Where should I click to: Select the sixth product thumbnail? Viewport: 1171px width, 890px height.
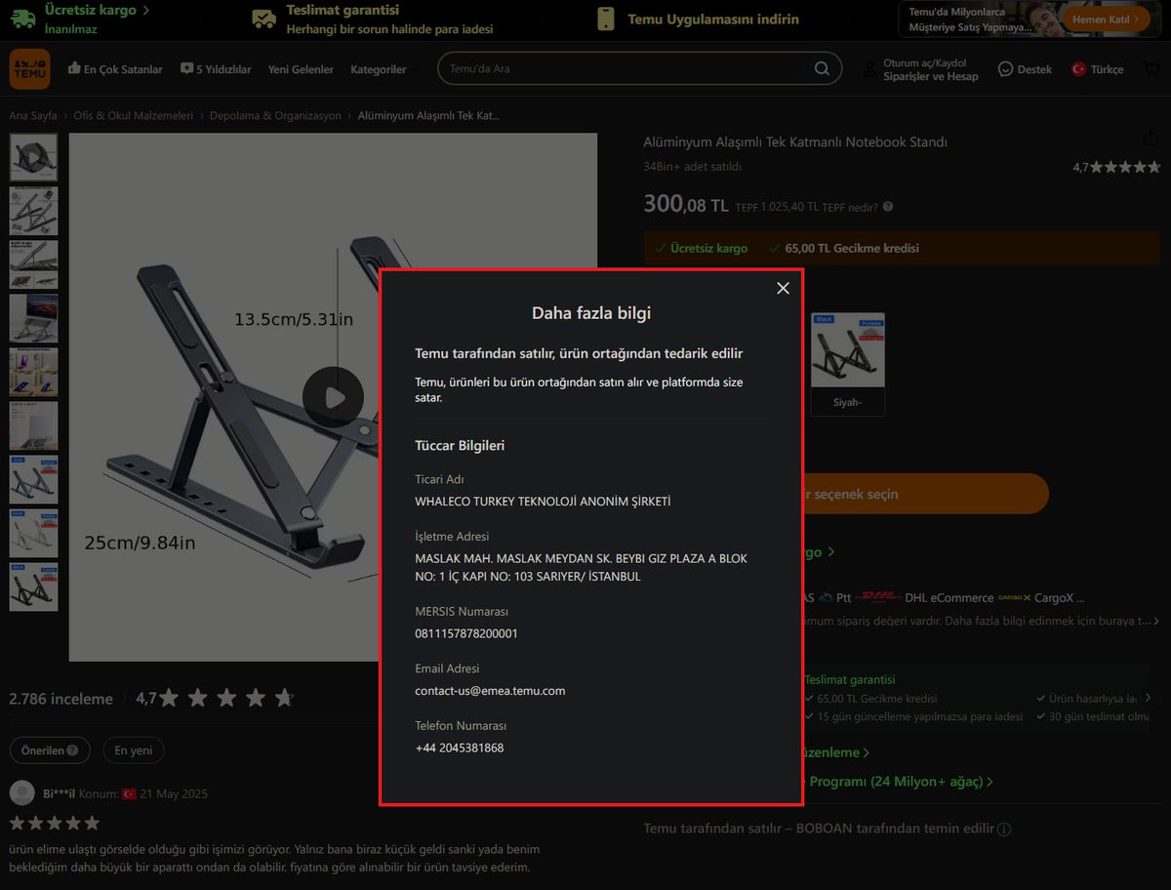point(33,425)
